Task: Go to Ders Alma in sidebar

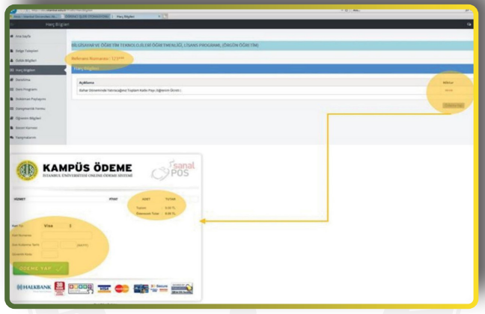Action: coord(23,80)
